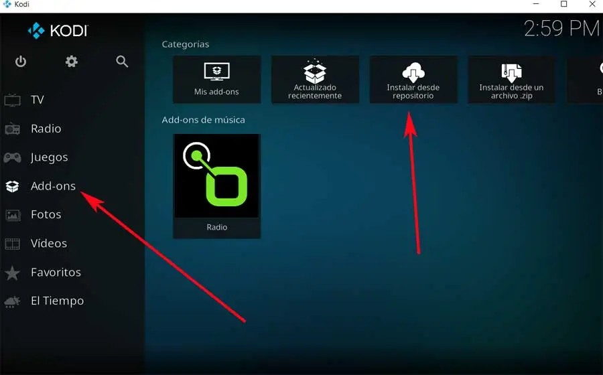Click the power icon in Kodi sidebar
This screenshot has width=603, height=375.
point(21,62)
